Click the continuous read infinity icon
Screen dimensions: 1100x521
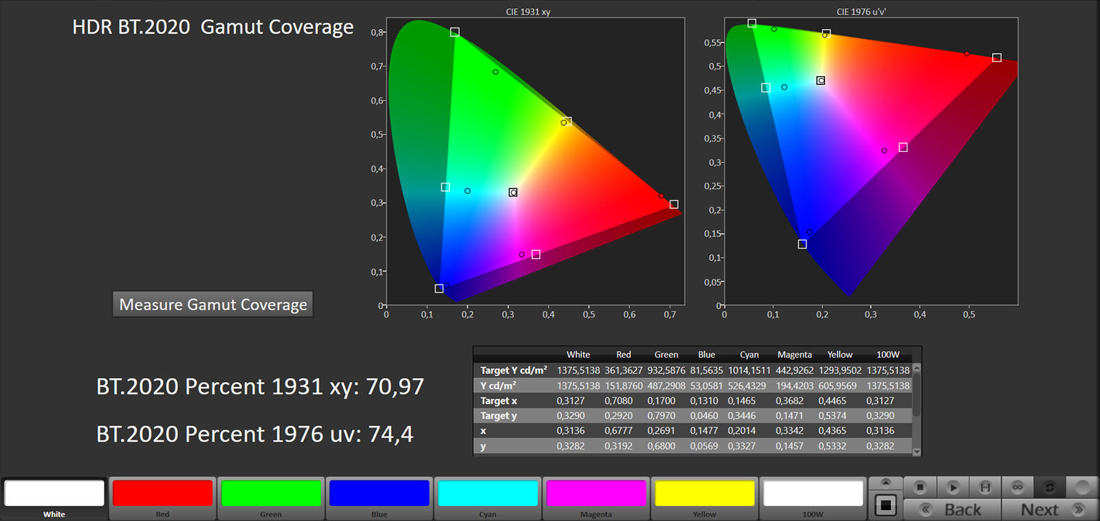tap(1017, 487)
